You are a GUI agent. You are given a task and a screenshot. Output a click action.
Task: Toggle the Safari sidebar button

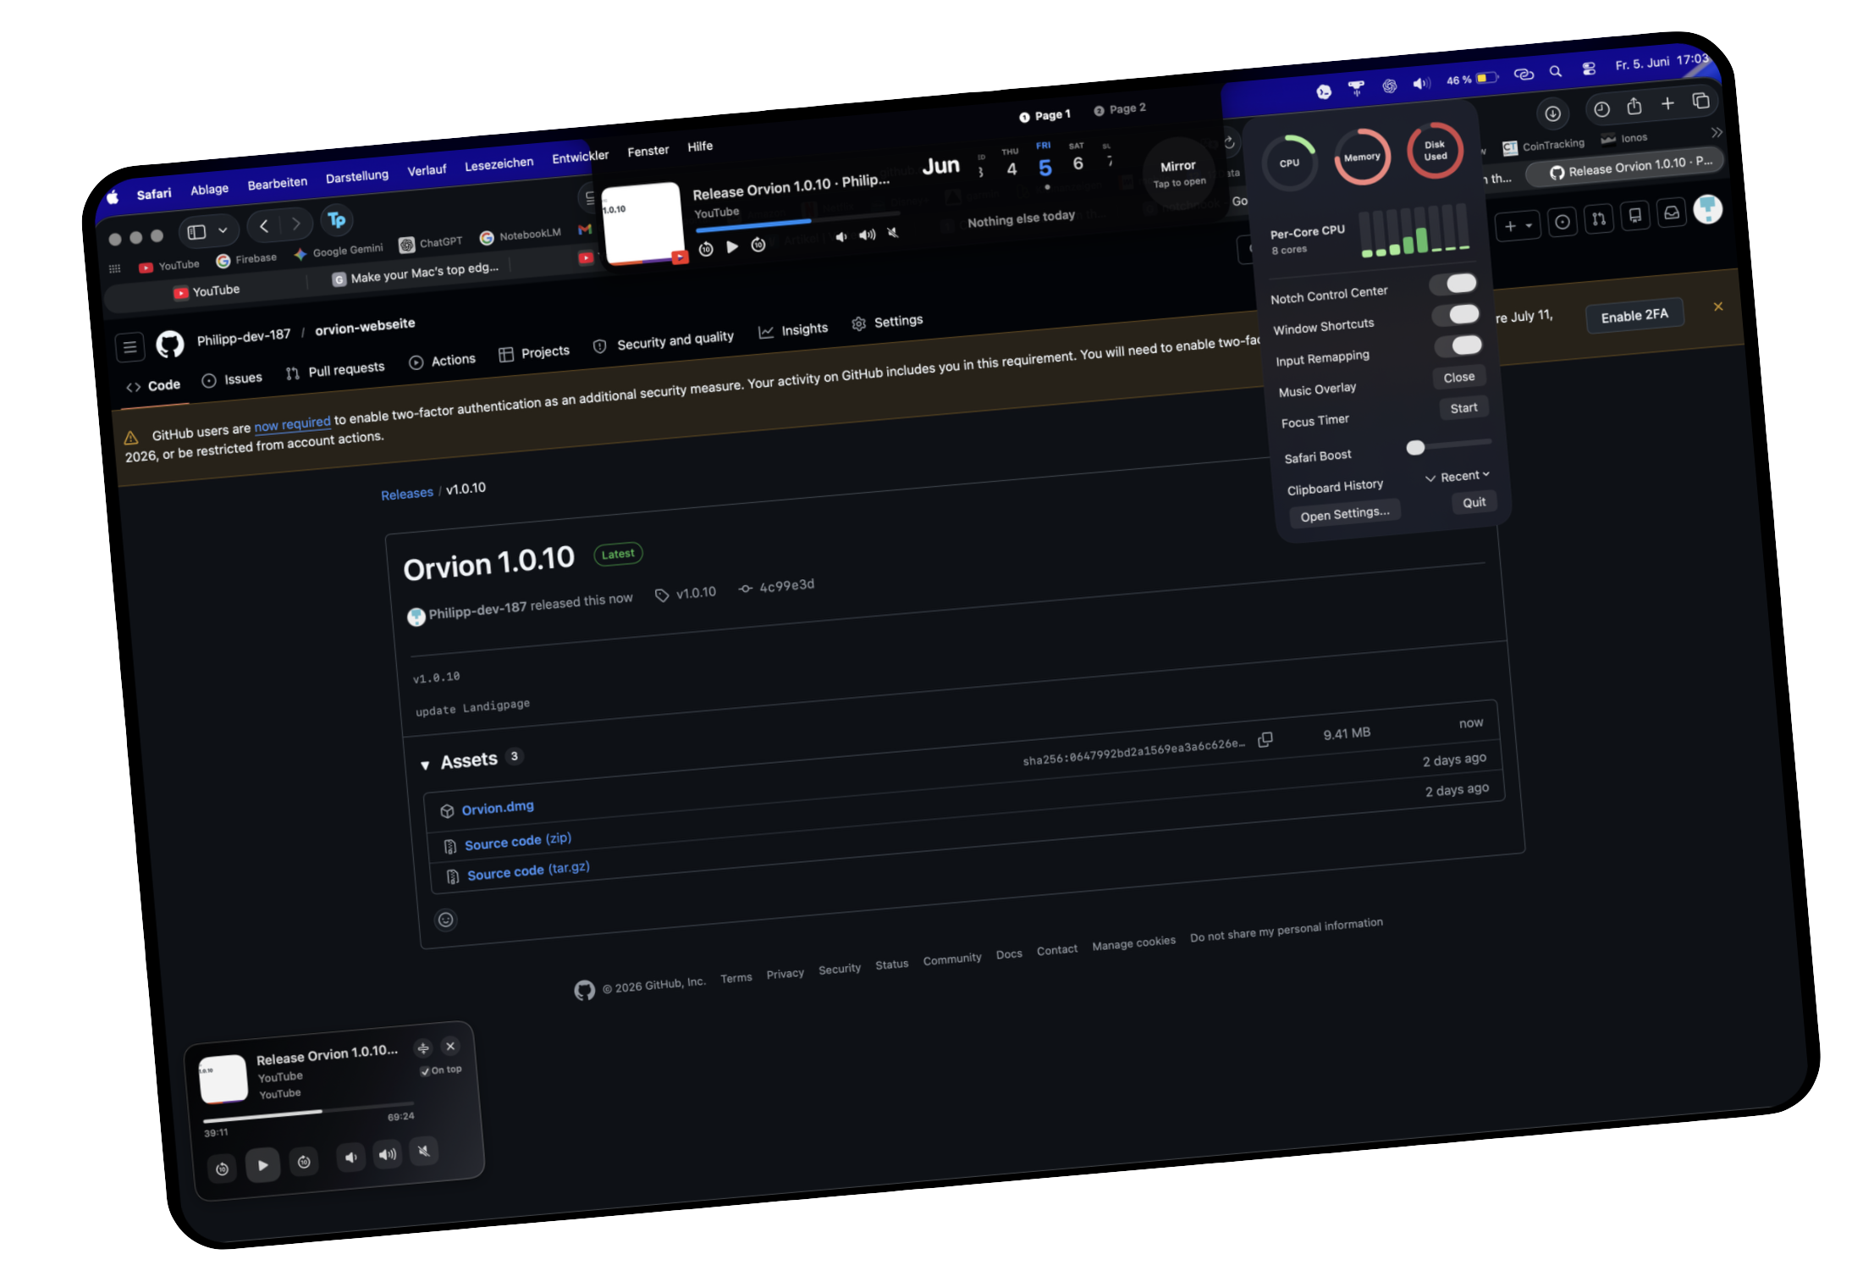(196, 231)
